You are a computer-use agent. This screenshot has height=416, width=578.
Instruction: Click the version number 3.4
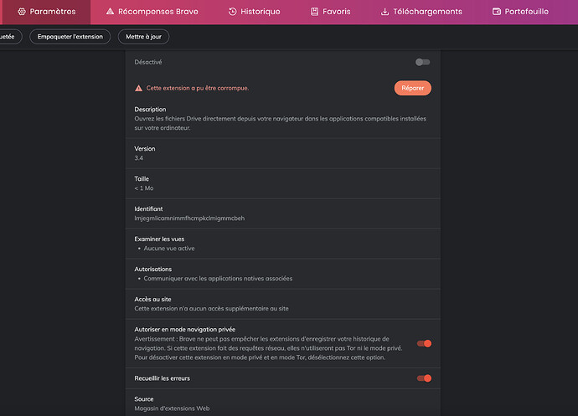pyautogui.click(x=139, y=158)
